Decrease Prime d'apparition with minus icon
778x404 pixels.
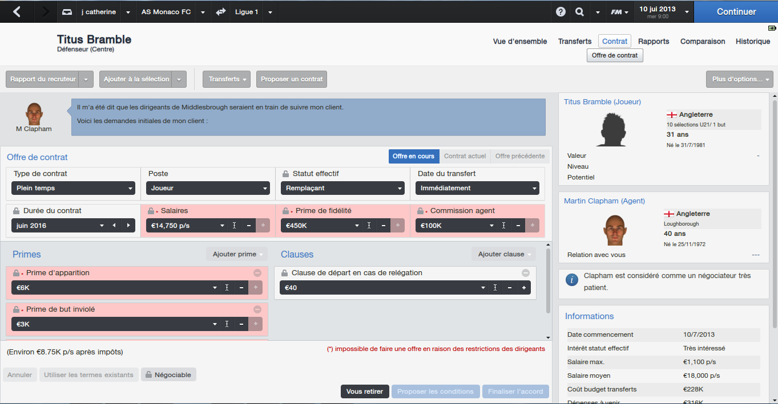(x=241, y=288)
